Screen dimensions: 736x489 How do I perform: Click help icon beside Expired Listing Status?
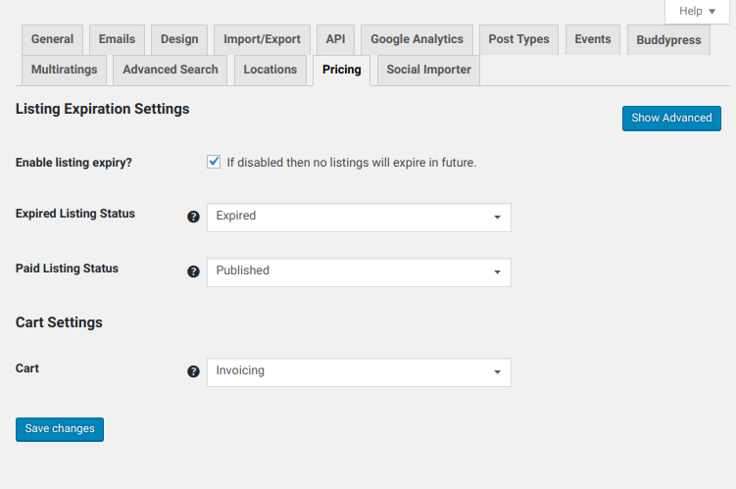(x=193, y=217)
